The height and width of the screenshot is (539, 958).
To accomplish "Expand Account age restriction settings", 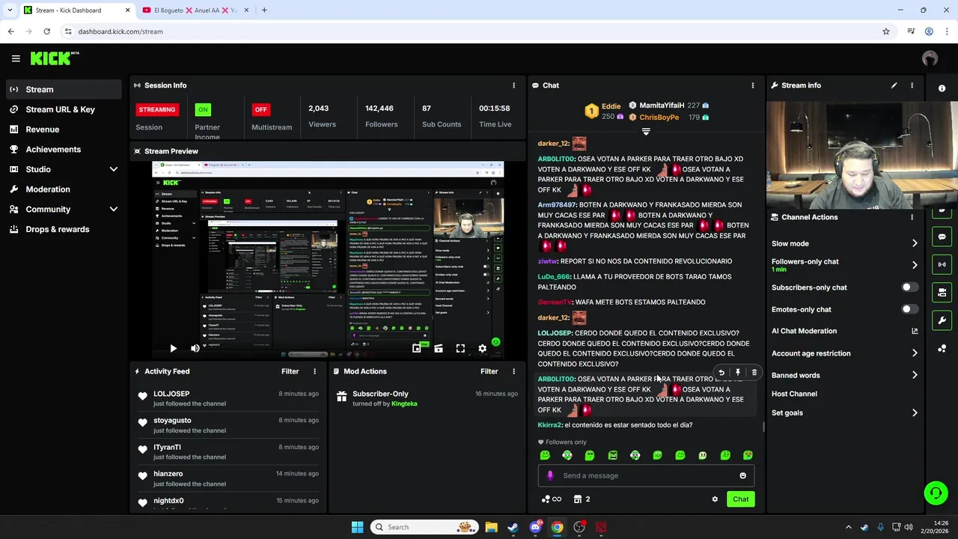I will (x=915, y=353).
